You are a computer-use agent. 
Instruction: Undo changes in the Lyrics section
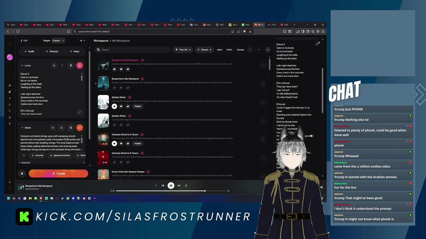point(54,65)
